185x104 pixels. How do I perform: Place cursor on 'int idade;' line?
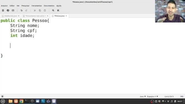pyautogui.click(x=22, y=36)
